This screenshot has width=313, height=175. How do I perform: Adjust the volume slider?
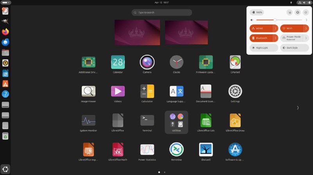pos(279,20)
